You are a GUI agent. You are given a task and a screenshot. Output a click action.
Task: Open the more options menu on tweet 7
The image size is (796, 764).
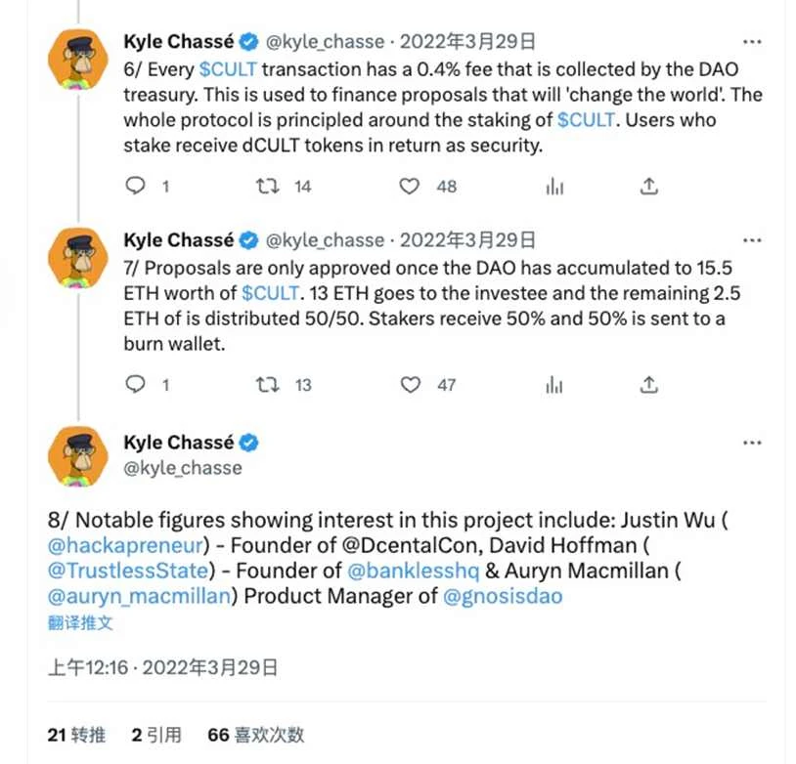(x=752, y=239)
